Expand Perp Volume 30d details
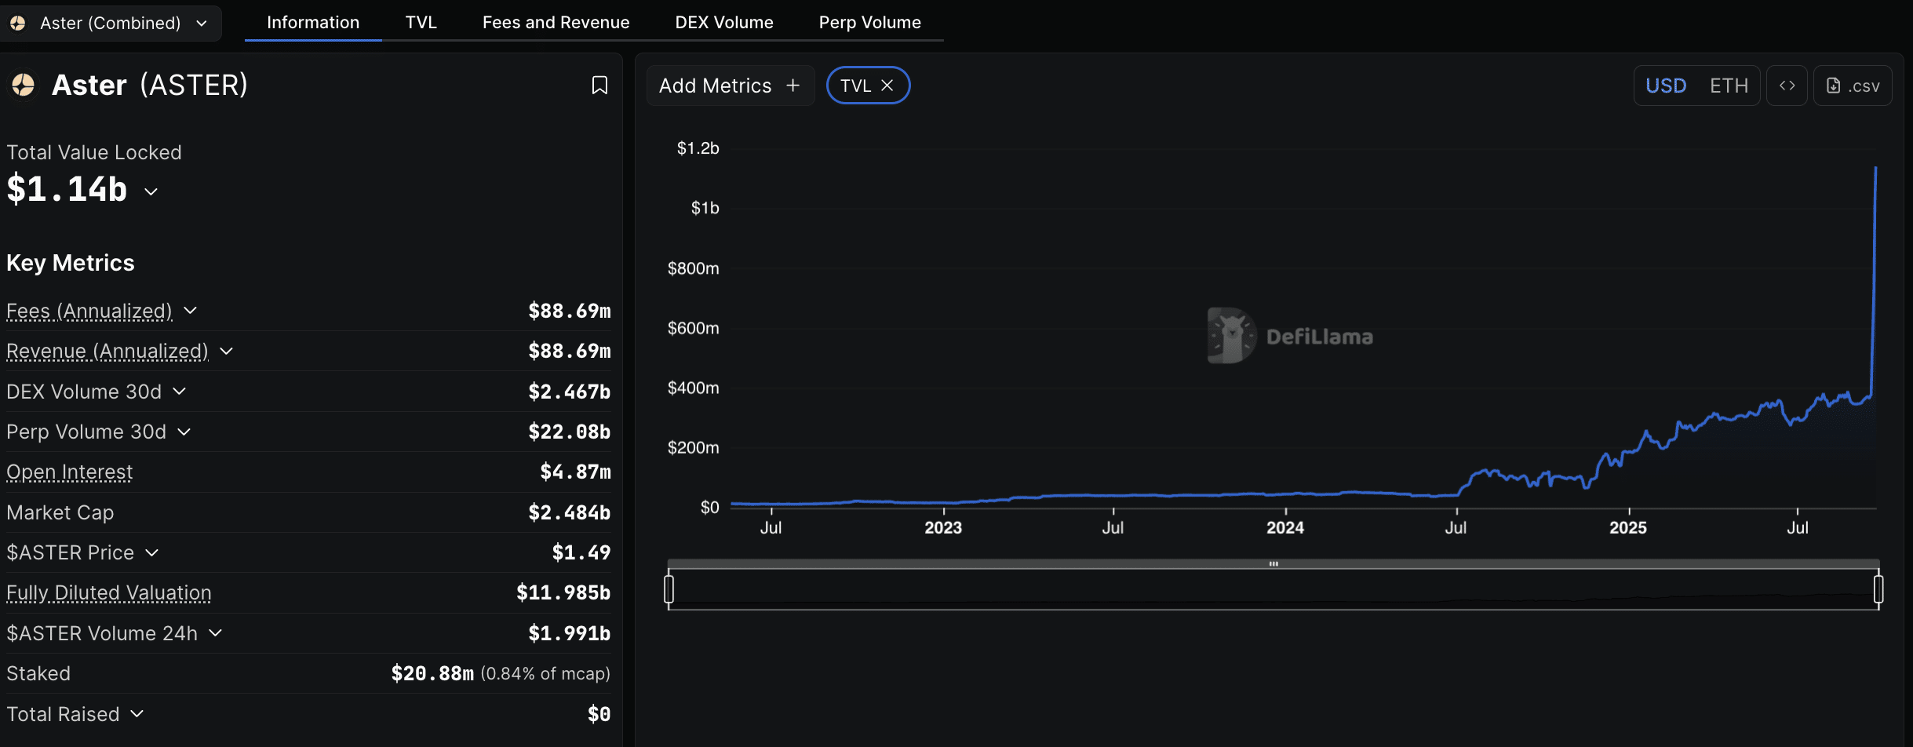Image resolution: width=1913 pixels, height=747 pixels. [184, 432]
